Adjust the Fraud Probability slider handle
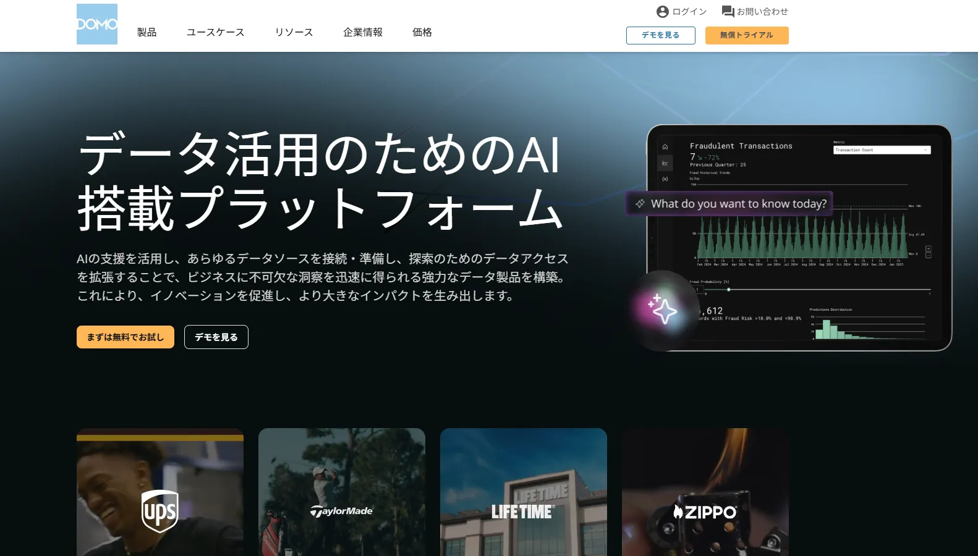This screenshot has width=978, height=556. pos(729,289)
